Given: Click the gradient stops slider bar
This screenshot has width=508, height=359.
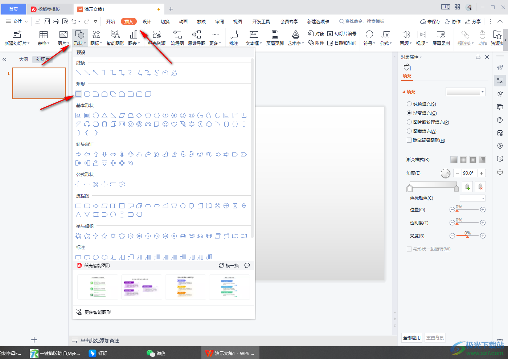Looking at the screenshot, I should point(433,185).
